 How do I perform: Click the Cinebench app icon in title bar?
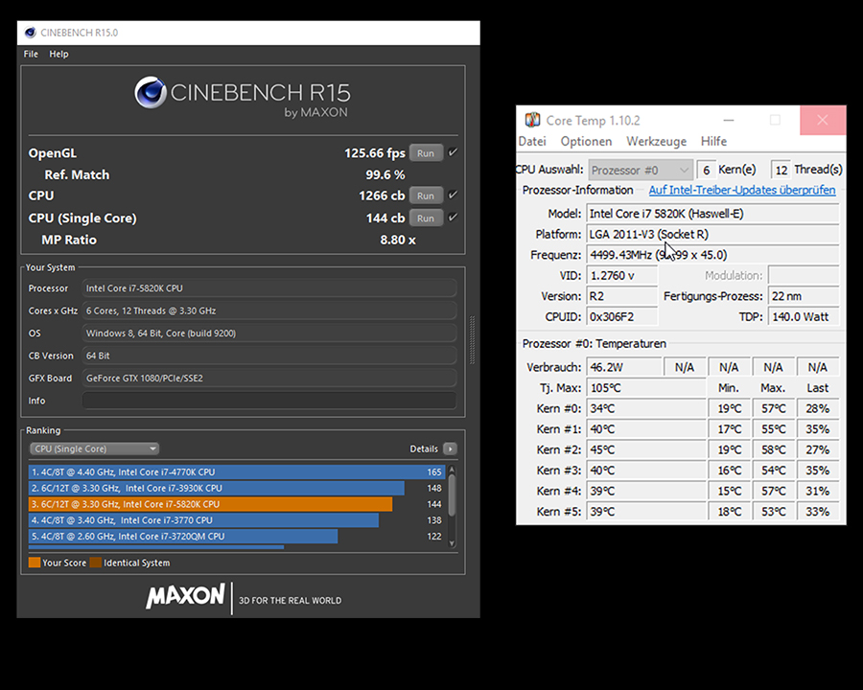coord(31,33)
